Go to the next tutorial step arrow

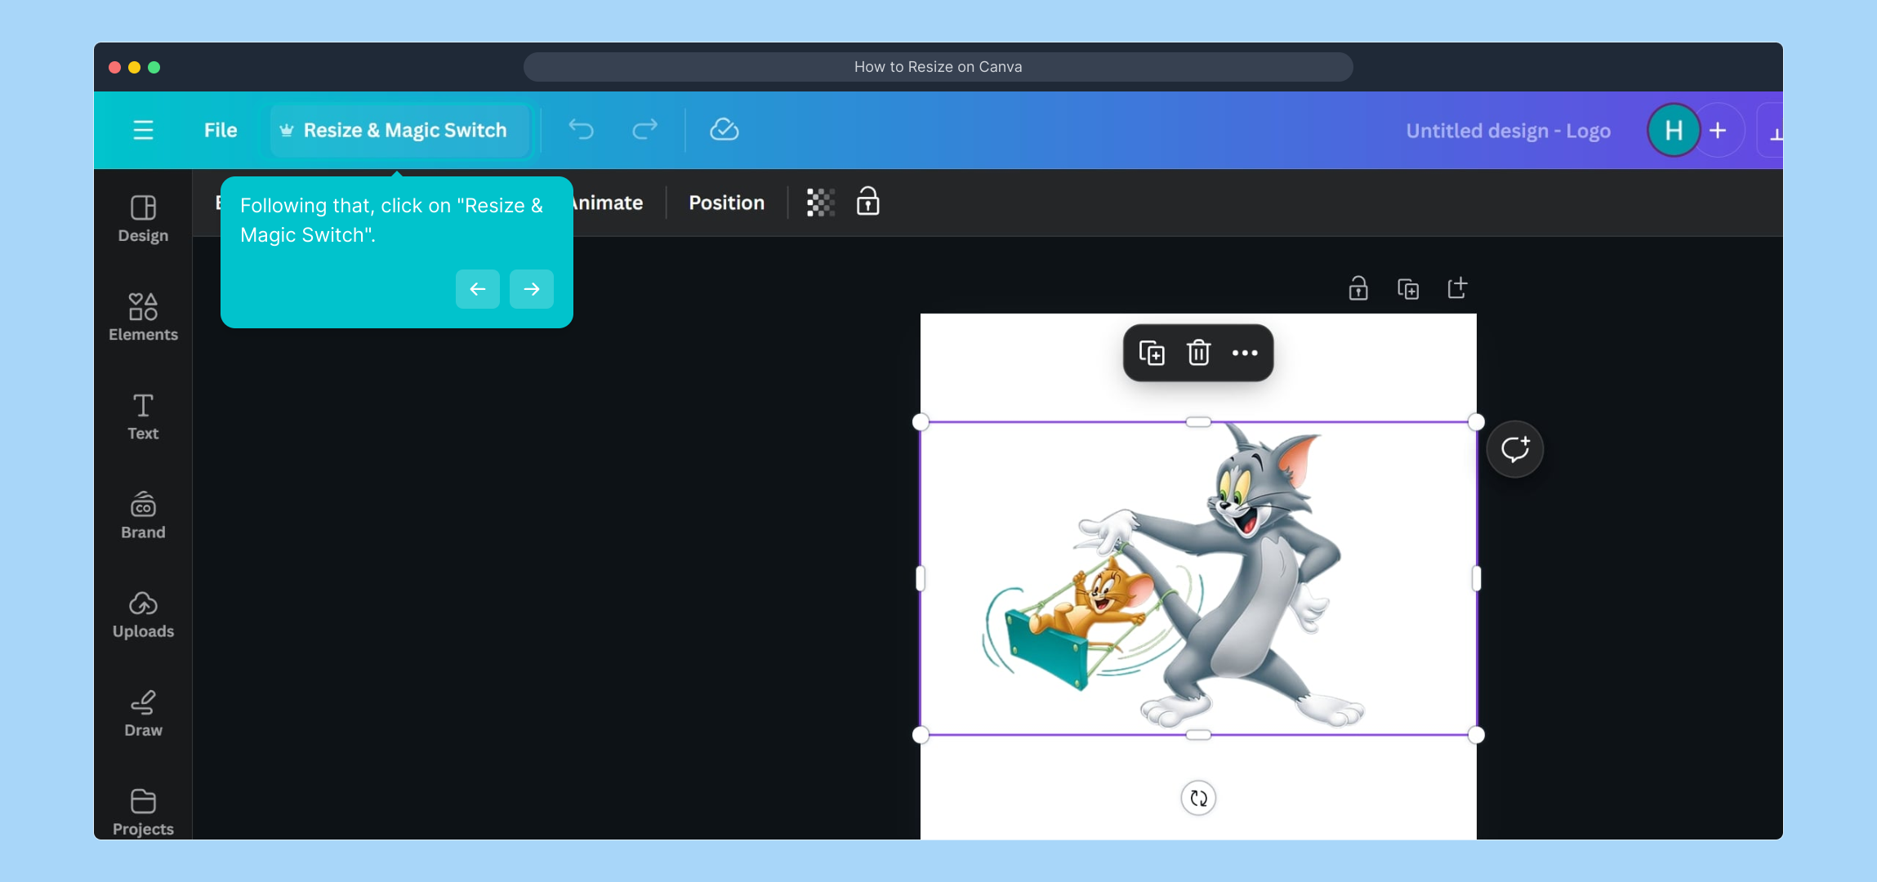(531, 289)
